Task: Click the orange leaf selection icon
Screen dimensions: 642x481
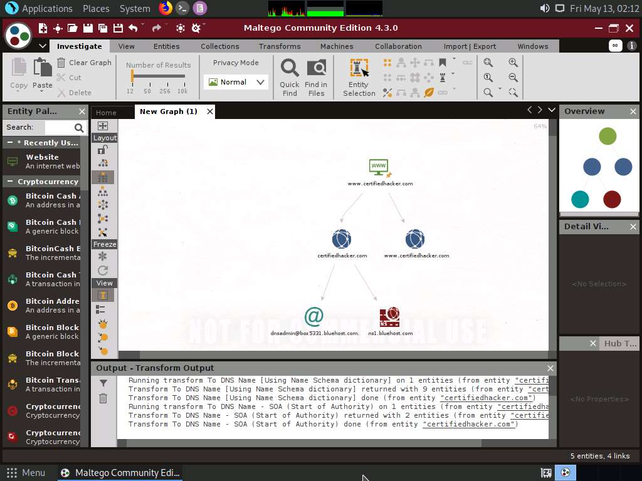Action: click(x=429, y=93)
